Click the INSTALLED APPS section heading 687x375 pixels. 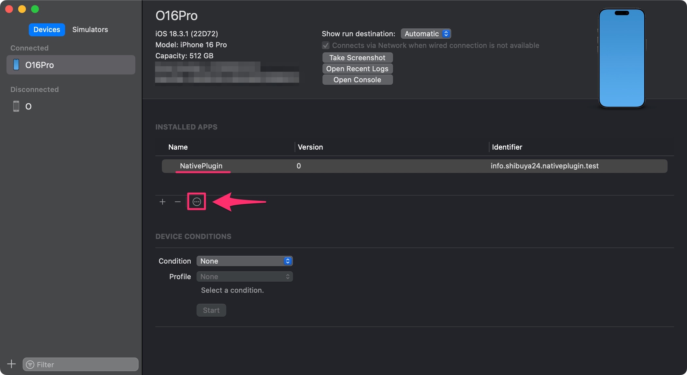click(186, 127)
